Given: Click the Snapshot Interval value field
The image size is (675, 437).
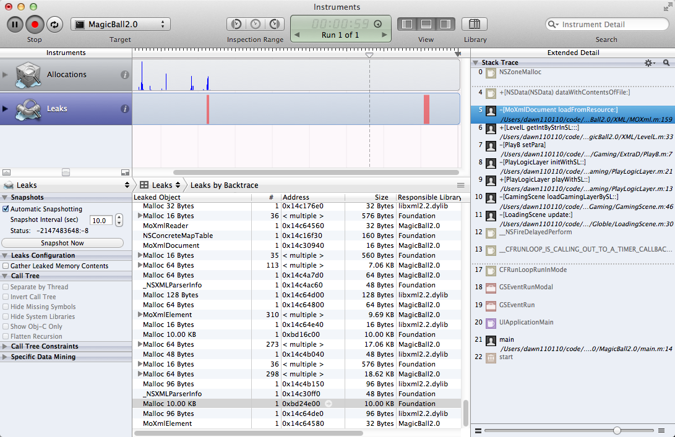Looking at the screenshot, I should [101, 220].
